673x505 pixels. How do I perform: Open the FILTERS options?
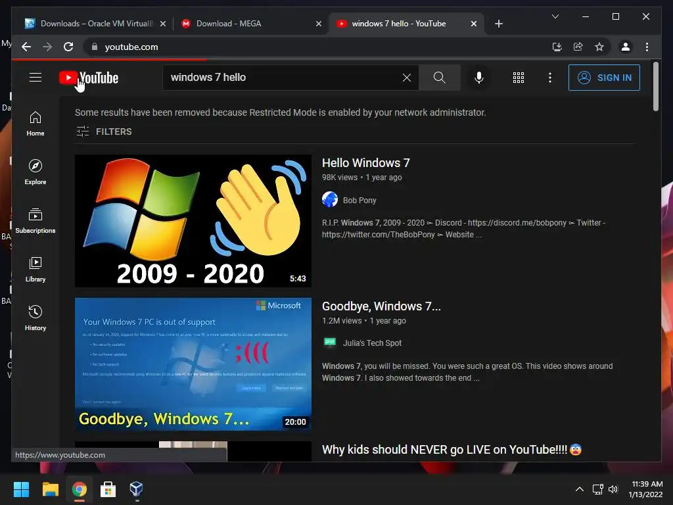[x=104, y=132]
